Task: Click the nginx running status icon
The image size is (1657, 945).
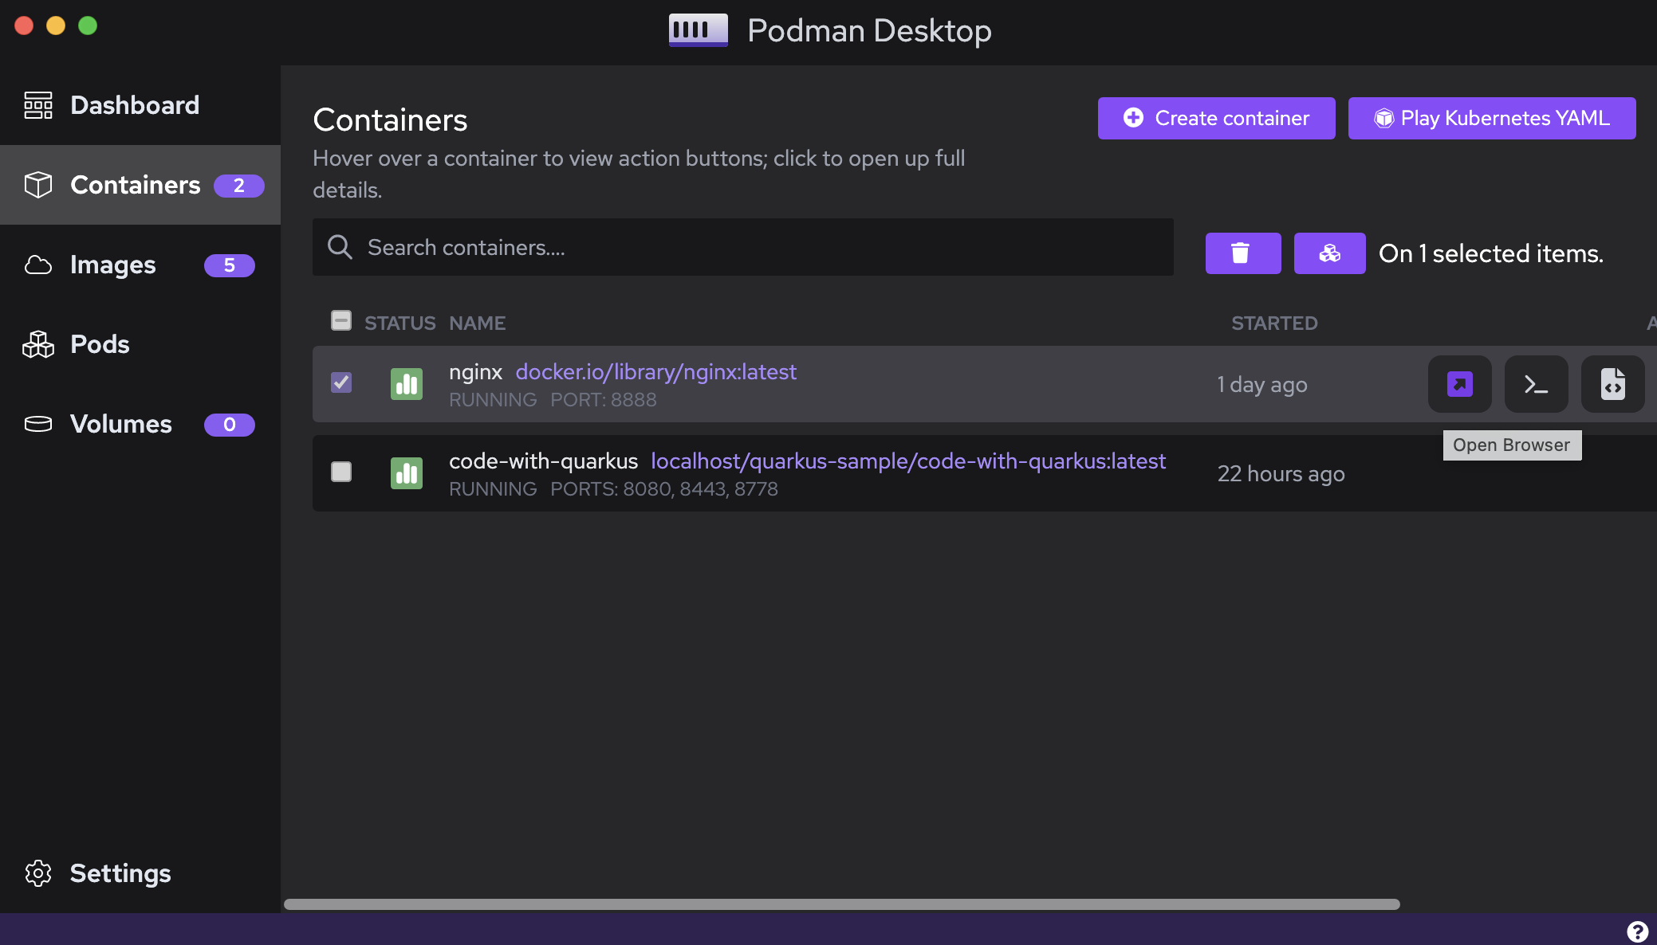Action: click(x=407, y=384)
